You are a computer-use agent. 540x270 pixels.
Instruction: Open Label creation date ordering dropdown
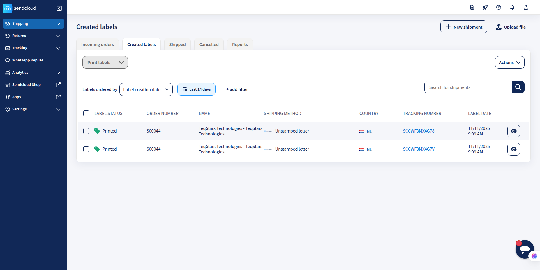[146, 89]
